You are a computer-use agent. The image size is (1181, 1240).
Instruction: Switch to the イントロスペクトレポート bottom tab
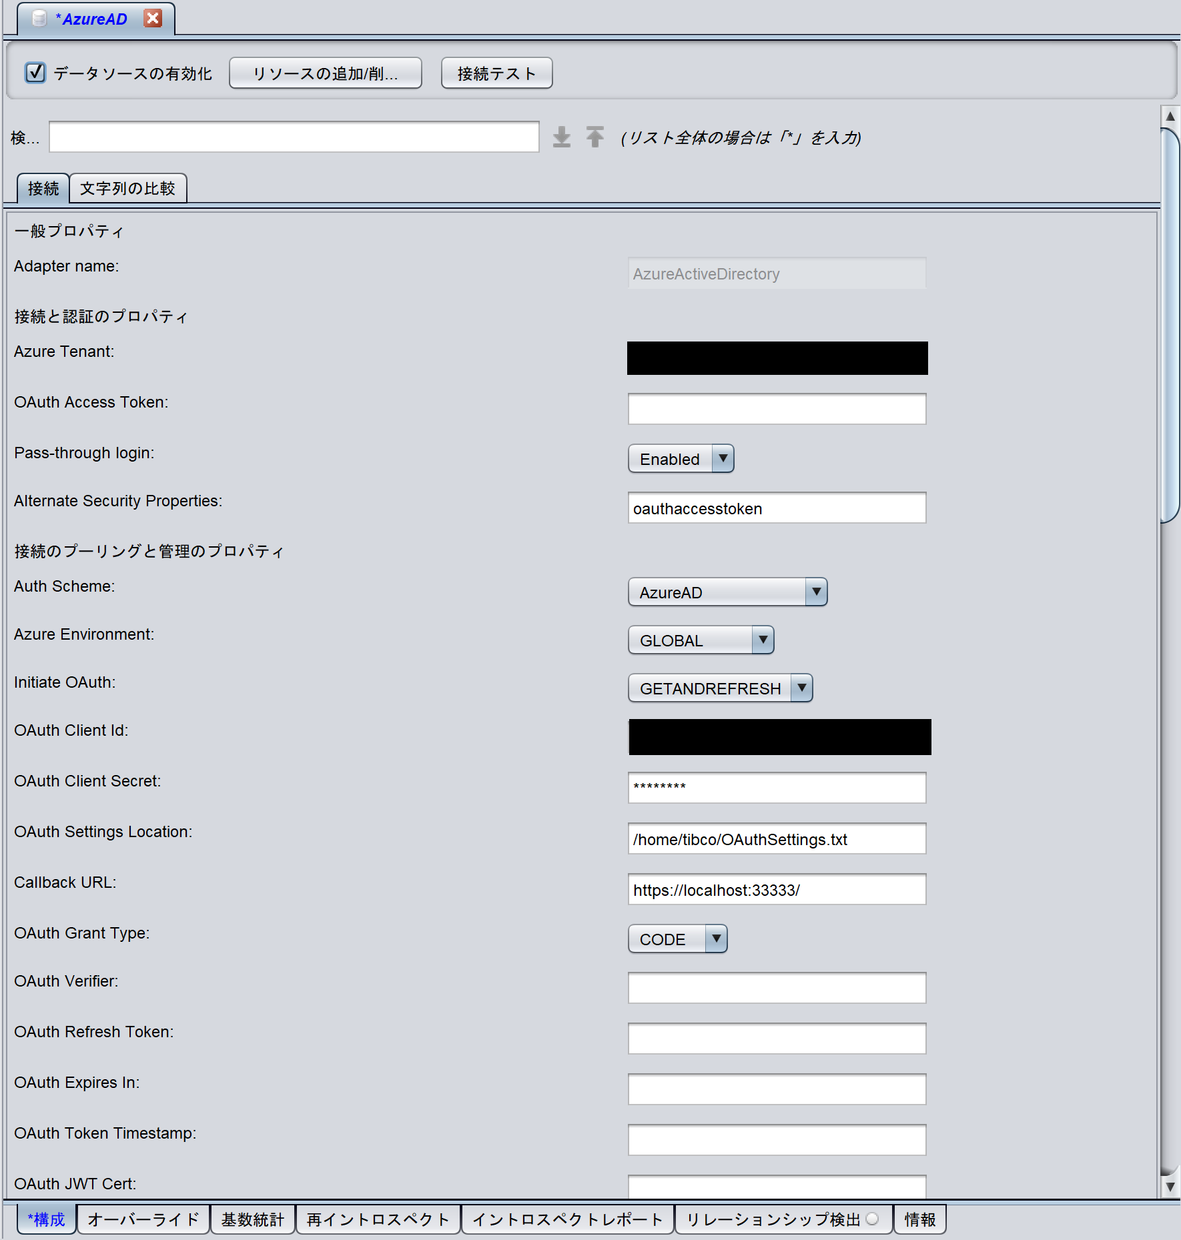coord(568,1219)
